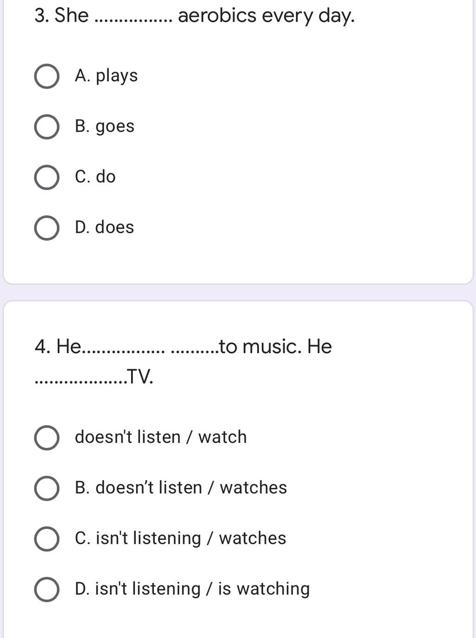
Task: Tap the 'D. isn't listening / is watching' label
Action: 192,589
